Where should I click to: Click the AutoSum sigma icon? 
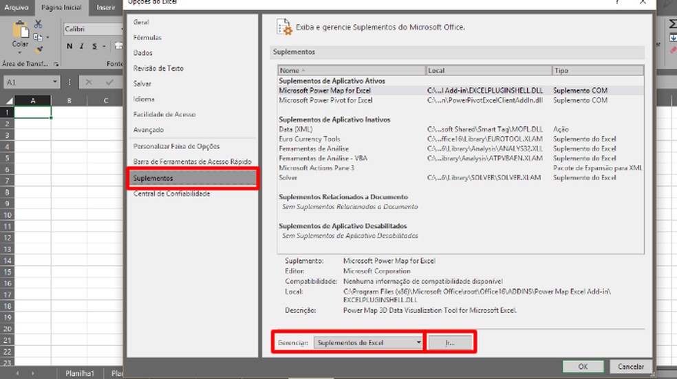click(x=673, y=24)
